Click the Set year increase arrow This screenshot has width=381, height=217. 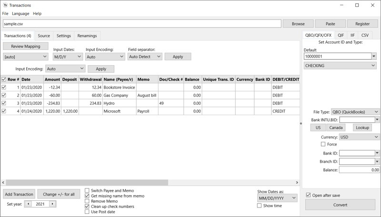[52, 204]
